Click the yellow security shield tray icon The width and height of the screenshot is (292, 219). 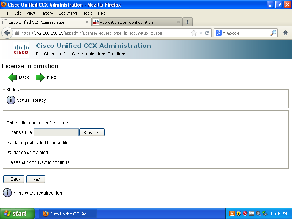238,214
